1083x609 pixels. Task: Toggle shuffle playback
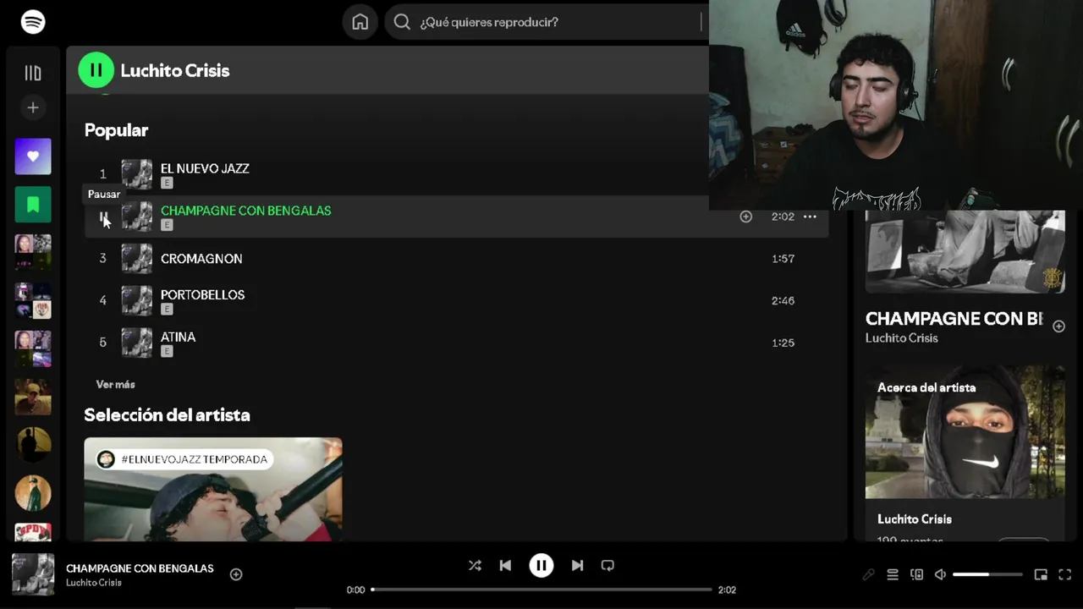click(x=475, y=565)
